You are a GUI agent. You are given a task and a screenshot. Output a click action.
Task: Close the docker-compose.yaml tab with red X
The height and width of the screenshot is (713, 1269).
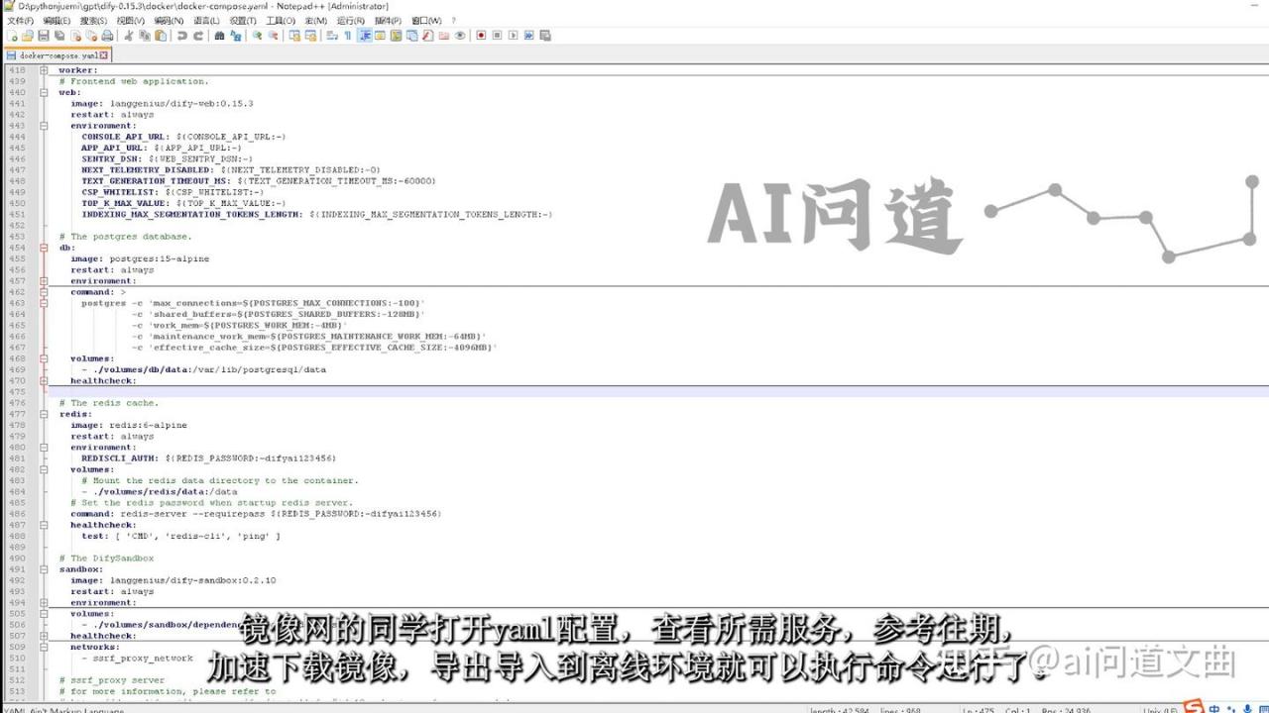click(x=103, y=55)
